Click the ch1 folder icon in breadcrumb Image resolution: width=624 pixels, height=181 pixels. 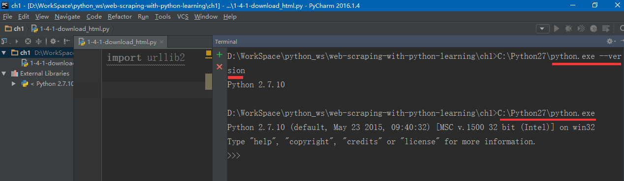point(8,29)
